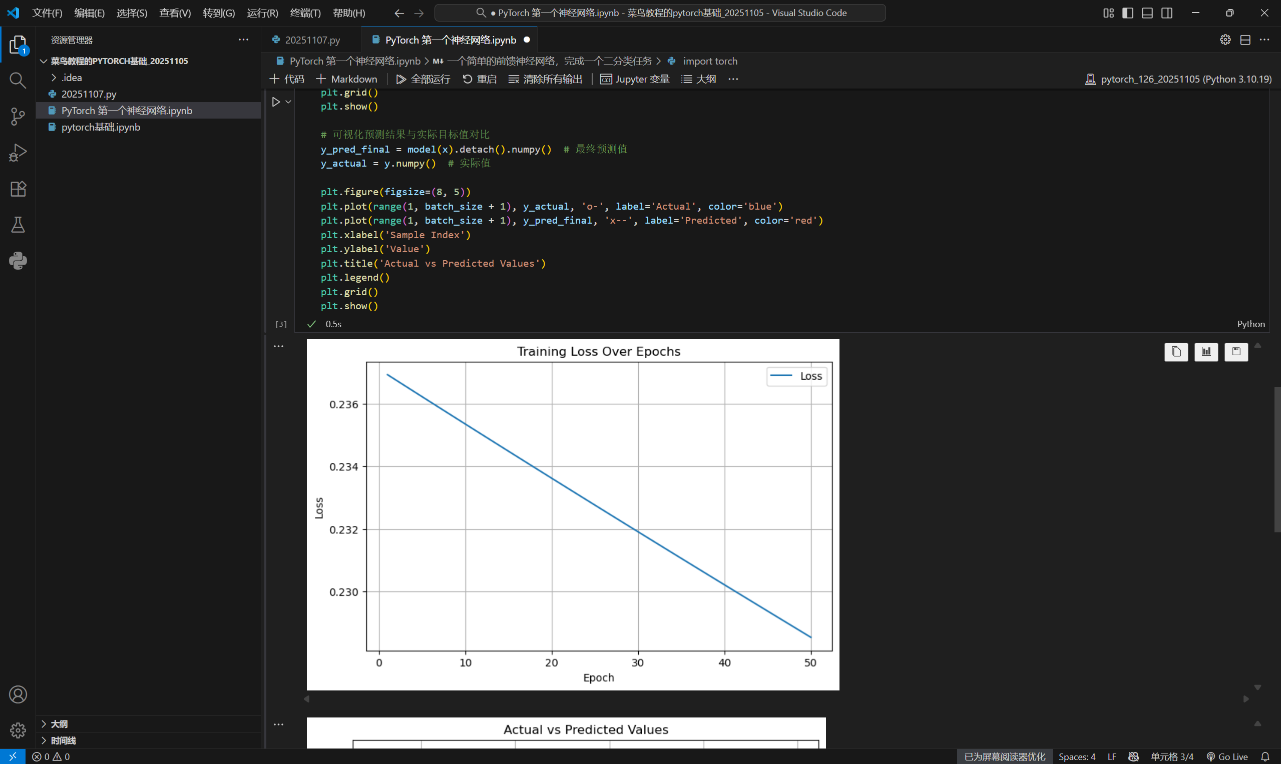Image resolution: width=1281 pixels, height=764 pixels.
Task: Toggle the bottom panel
Action: point(1147,13)
